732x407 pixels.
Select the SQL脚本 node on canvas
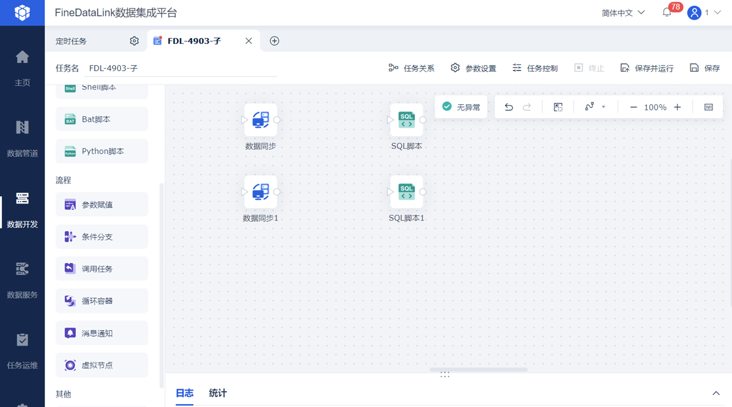click(407, 120)
